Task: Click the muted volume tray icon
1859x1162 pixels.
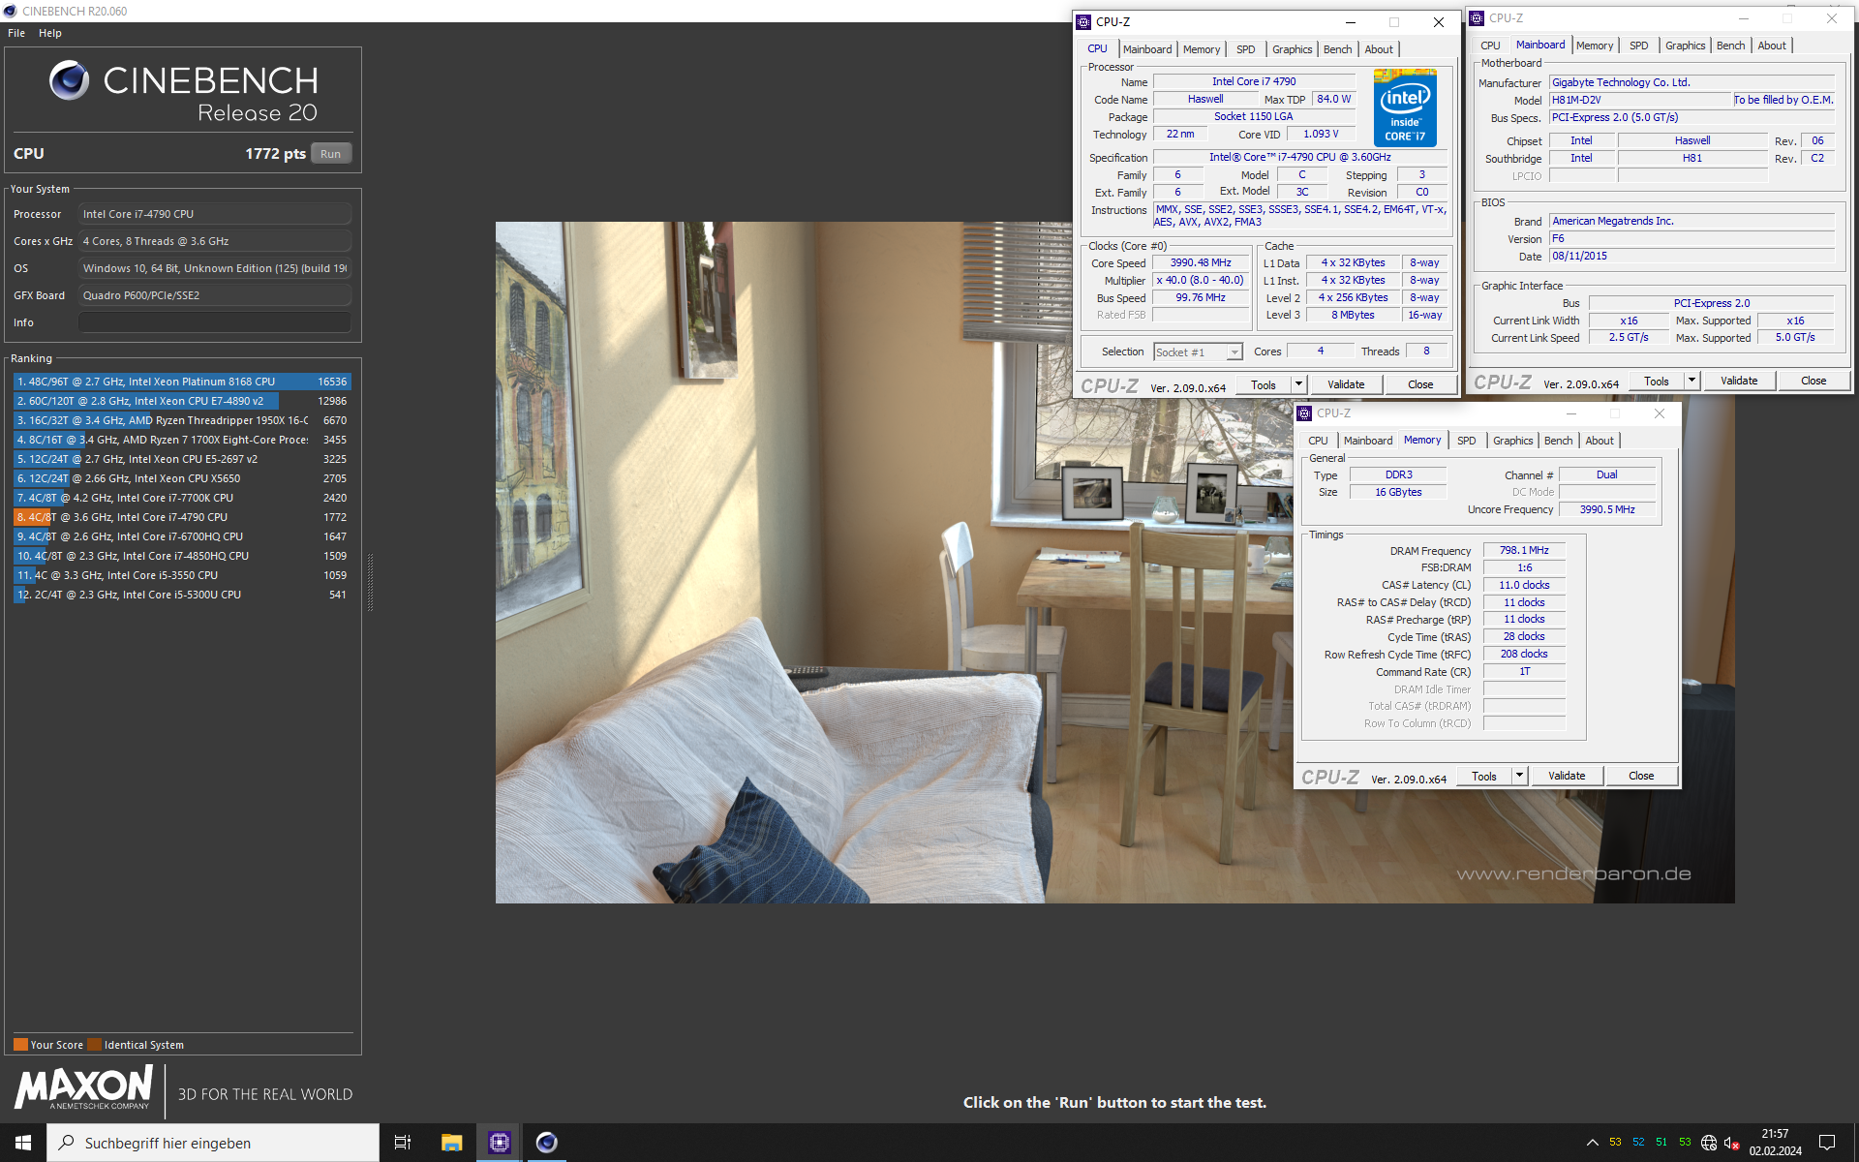Action: [x=1732, y=1143]
